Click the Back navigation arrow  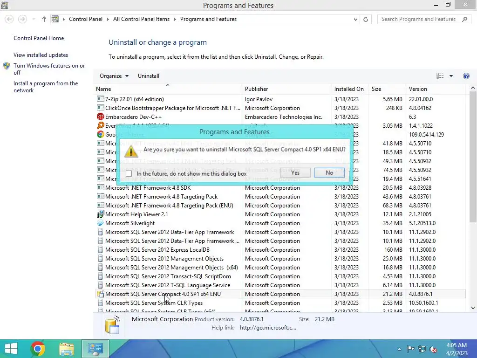(9, 19)
